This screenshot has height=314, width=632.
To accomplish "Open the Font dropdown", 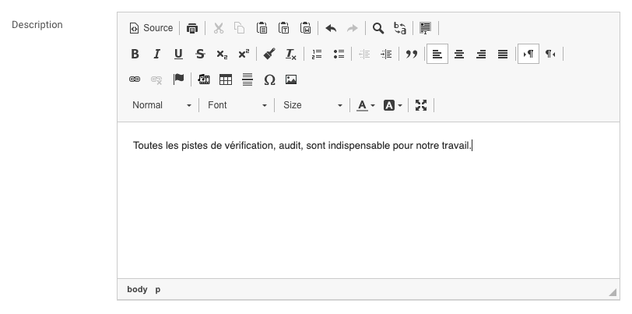I will [237, 105].
